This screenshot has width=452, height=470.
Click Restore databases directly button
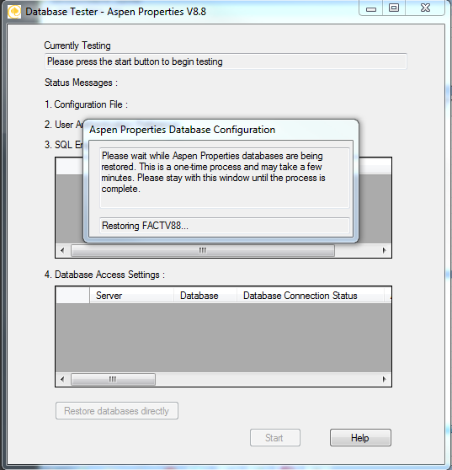tap(117, 411)
